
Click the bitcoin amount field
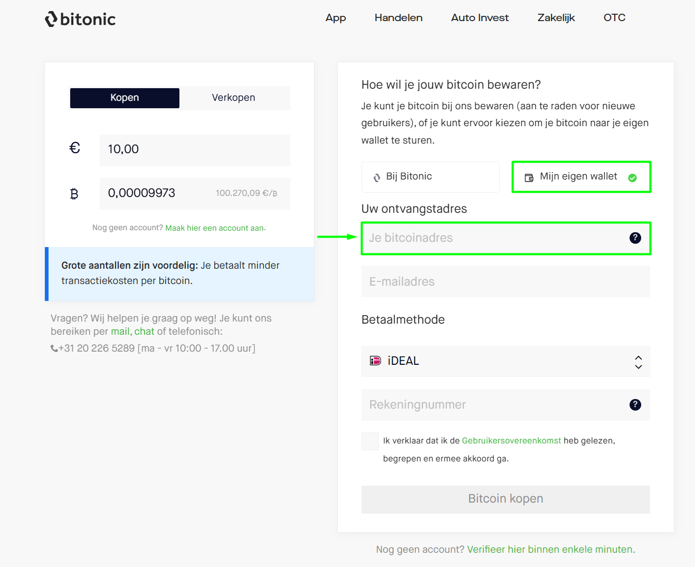(195, 194)
